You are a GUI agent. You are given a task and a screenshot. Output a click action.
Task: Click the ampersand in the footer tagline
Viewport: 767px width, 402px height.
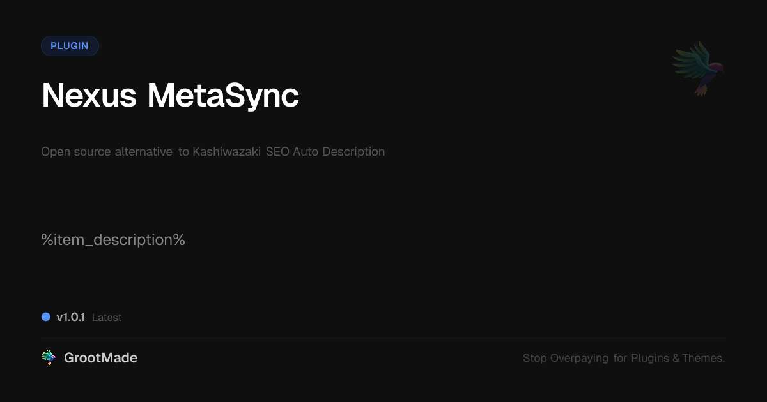click(x=676, y=359)
